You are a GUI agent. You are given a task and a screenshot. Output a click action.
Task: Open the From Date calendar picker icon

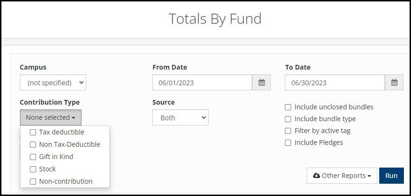point(261,83)
